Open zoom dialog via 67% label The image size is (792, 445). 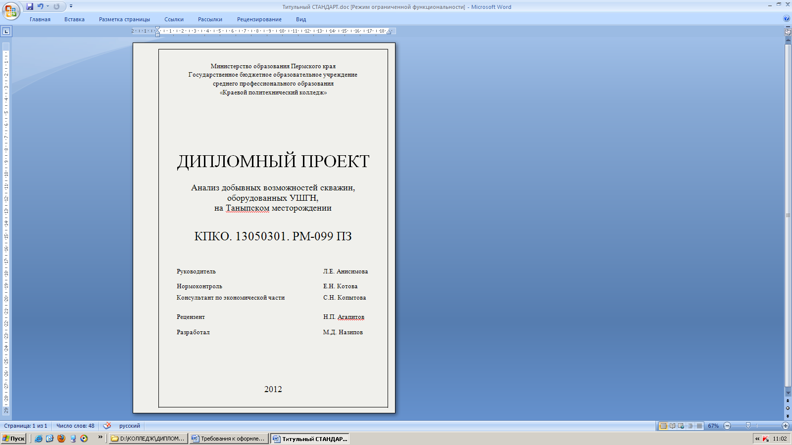[713, 426]
